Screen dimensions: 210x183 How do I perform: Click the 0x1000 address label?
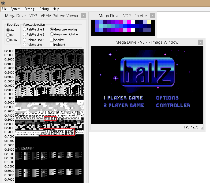[x=9, y=59]
